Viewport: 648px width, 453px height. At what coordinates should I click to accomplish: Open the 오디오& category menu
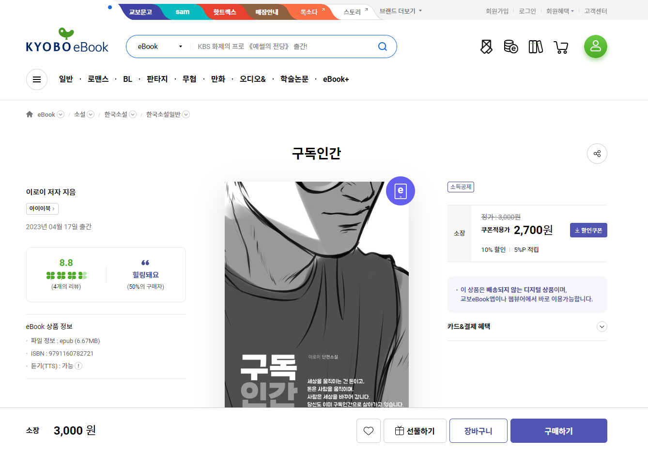tap(253, 79)
